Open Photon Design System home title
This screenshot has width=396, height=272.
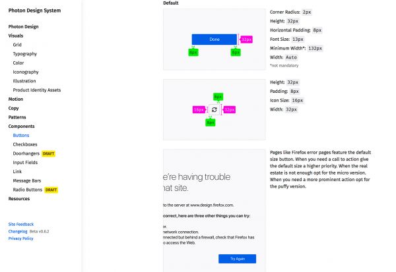pos(36,11)
